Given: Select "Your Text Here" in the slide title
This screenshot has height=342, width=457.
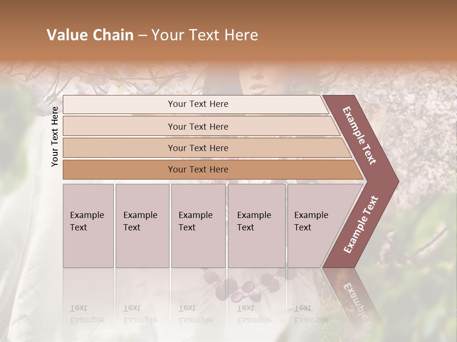Looking at the screenshot, I should 205,35.
